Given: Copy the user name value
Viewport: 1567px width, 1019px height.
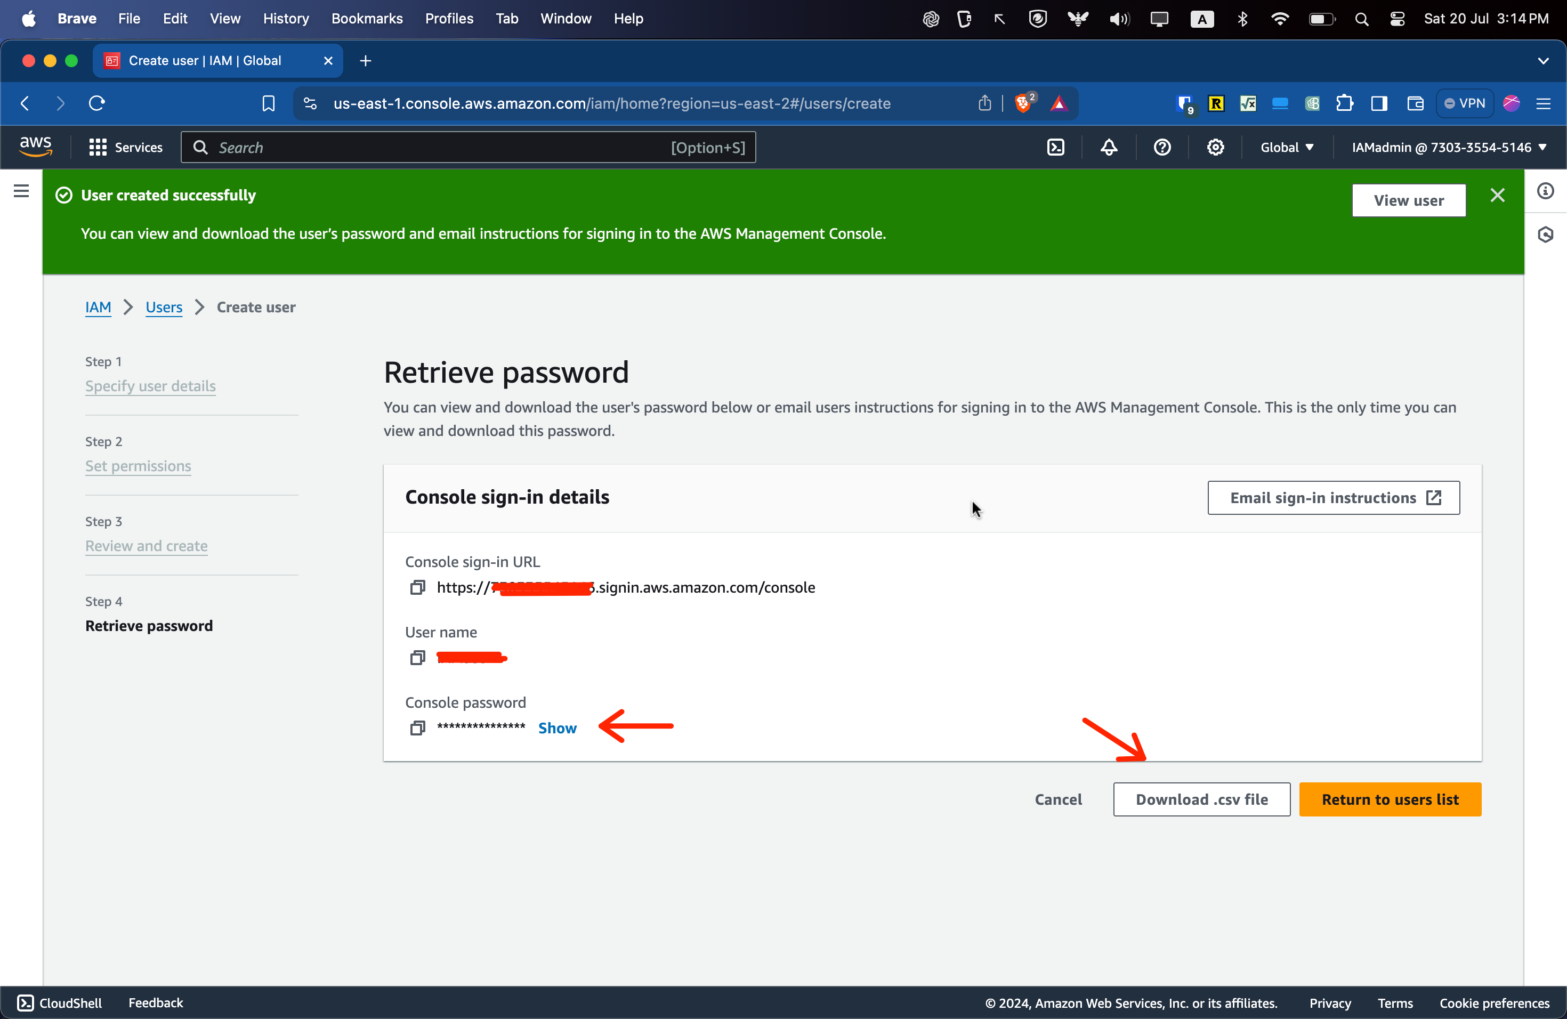Looking at the screenshot, I should (417, 658).
